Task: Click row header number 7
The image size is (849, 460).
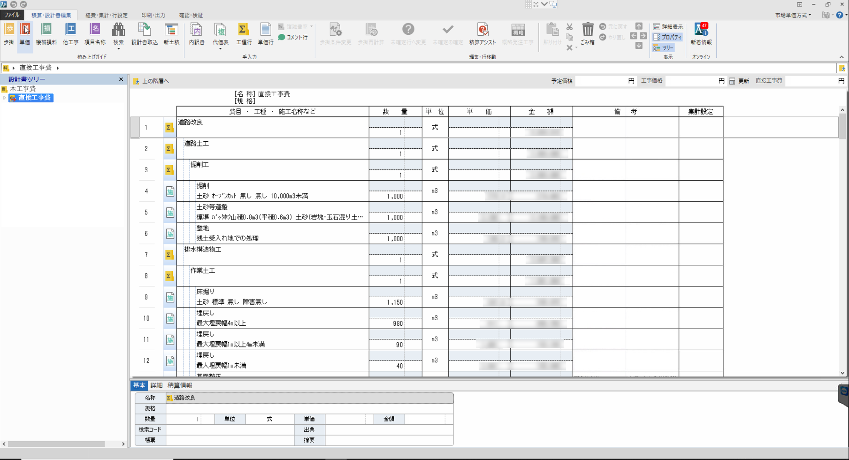Action: coord(146,254)
